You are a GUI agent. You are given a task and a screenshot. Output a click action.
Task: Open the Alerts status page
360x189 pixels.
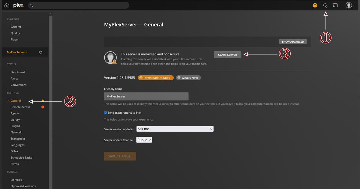click(x=14, y=79)
